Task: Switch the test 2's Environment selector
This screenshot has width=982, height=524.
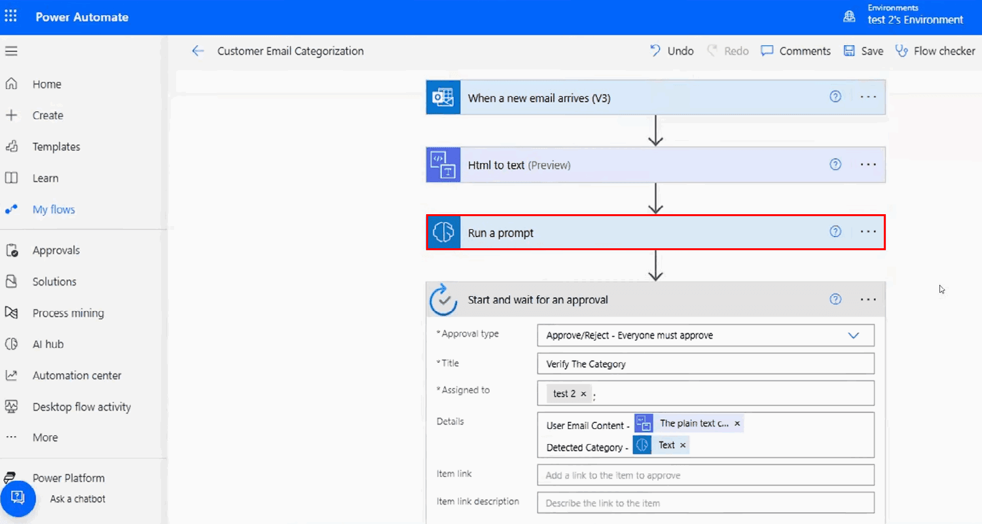Action: pos(915,20)
